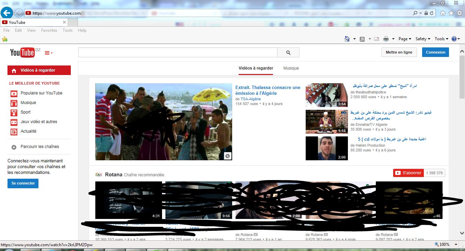The height and width of the screenshot is (251, 465).
Task: Open Parcourir les chaînes
Action: [39, 147]
